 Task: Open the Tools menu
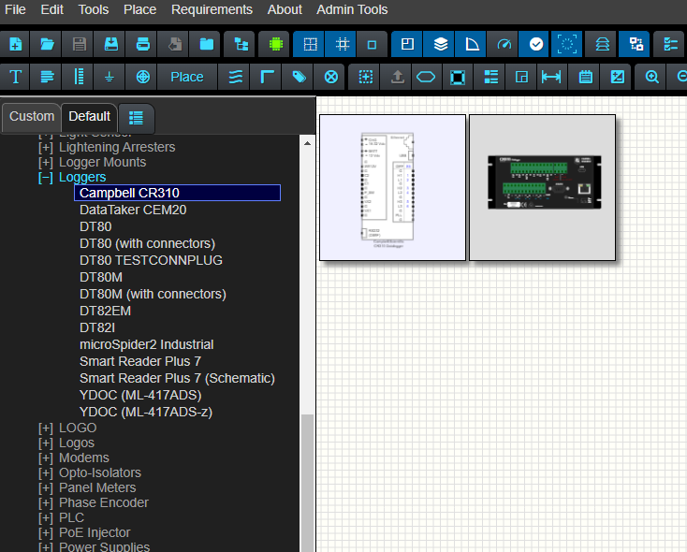94,9
